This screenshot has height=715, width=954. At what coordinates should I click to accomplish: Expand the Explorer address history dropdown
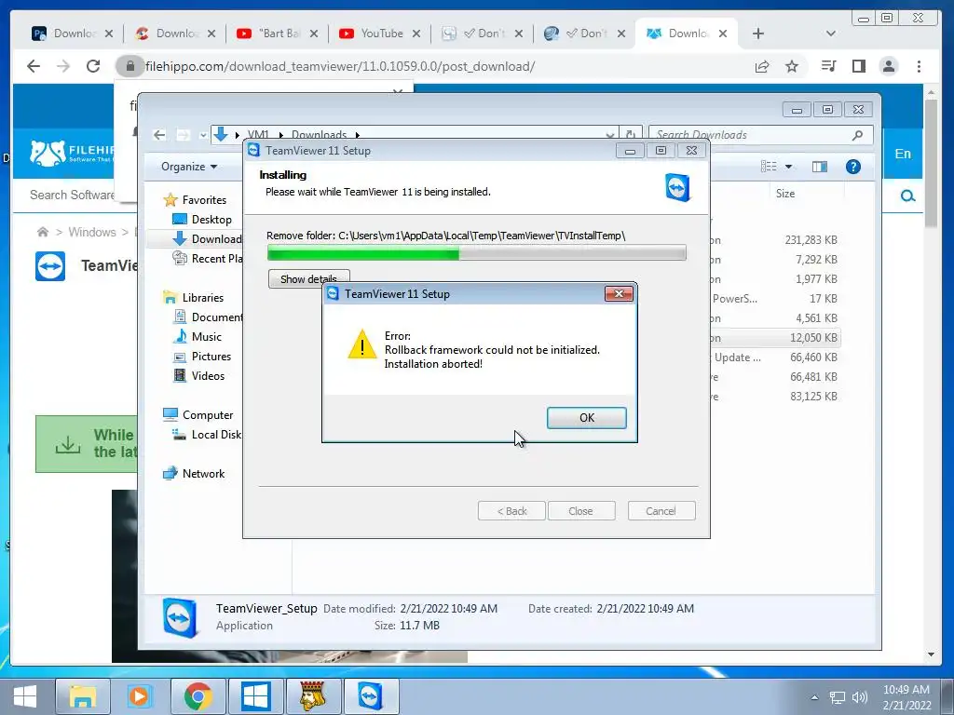(x=609, y=134)
